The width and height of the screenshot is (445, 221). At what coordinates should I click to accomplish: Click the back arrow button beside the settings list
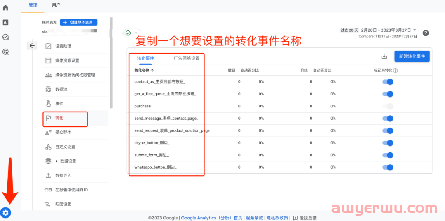32,46
